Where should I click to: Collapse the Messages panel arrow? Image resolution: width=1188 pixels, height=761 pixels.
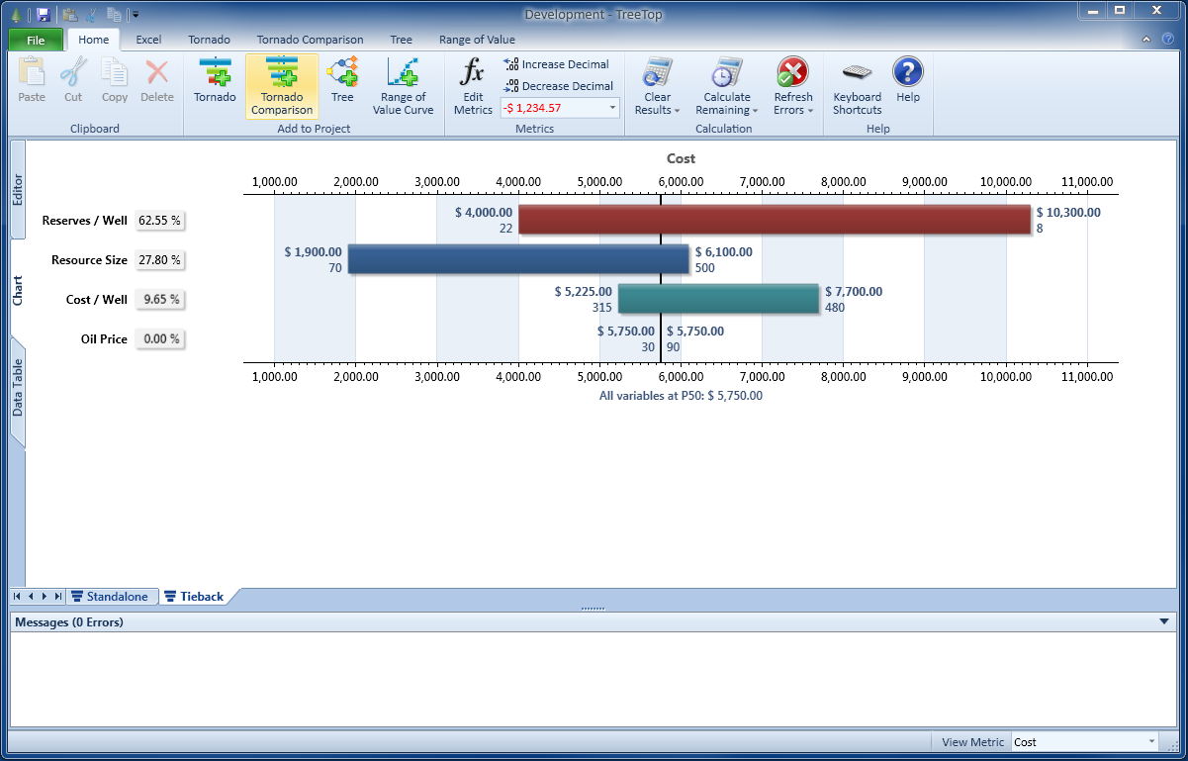tap(1163, 621)
